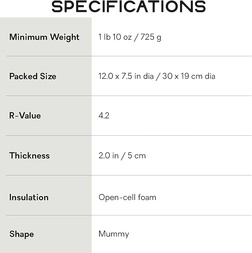Image resolution: width=252 pixels, height=253 pixels.
Task: Click the 4.2 R-Value figure
Action: (x=104, y=115)
